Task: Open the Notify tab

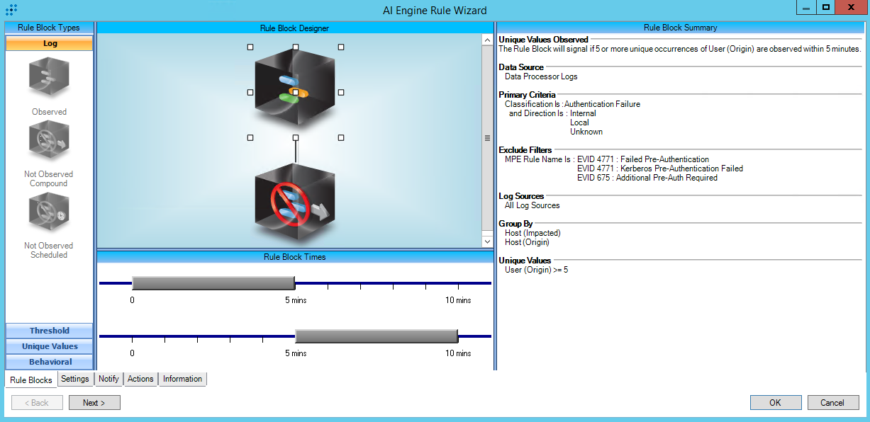Action: [x=108, y=379]
